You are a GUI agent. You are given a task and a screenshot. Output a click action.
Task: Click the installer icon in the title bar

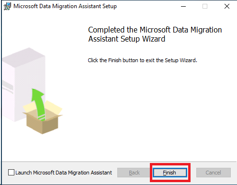coord(7,6)
